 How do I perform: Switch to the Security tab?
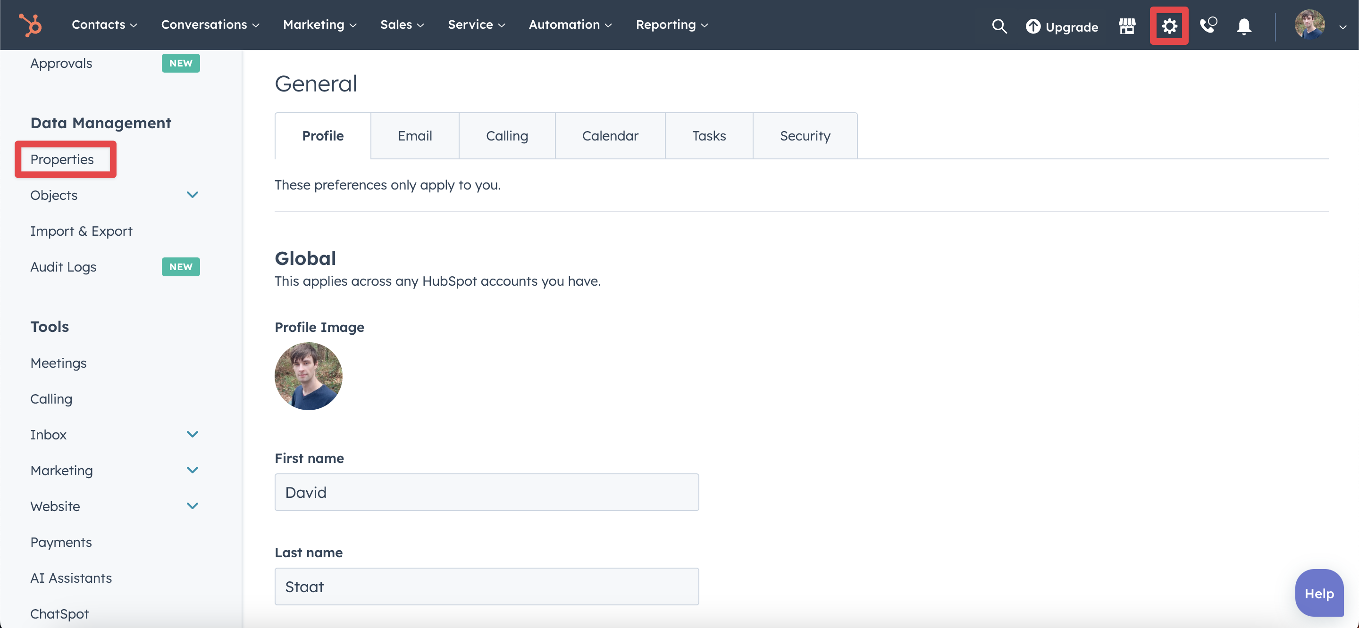click(x=805, y=135)
